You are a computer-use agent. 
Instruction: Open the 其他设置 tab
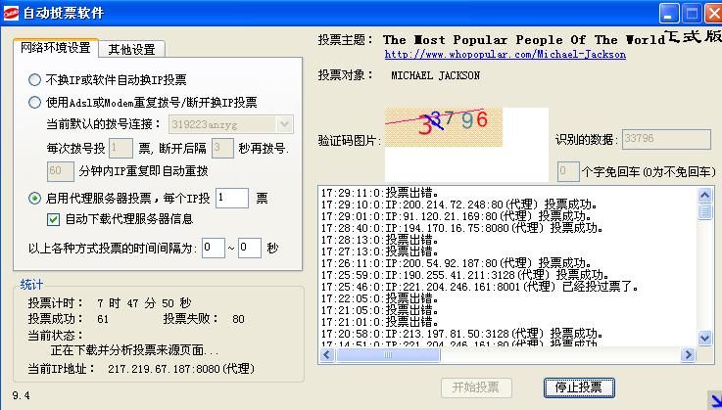pos(131,50)
